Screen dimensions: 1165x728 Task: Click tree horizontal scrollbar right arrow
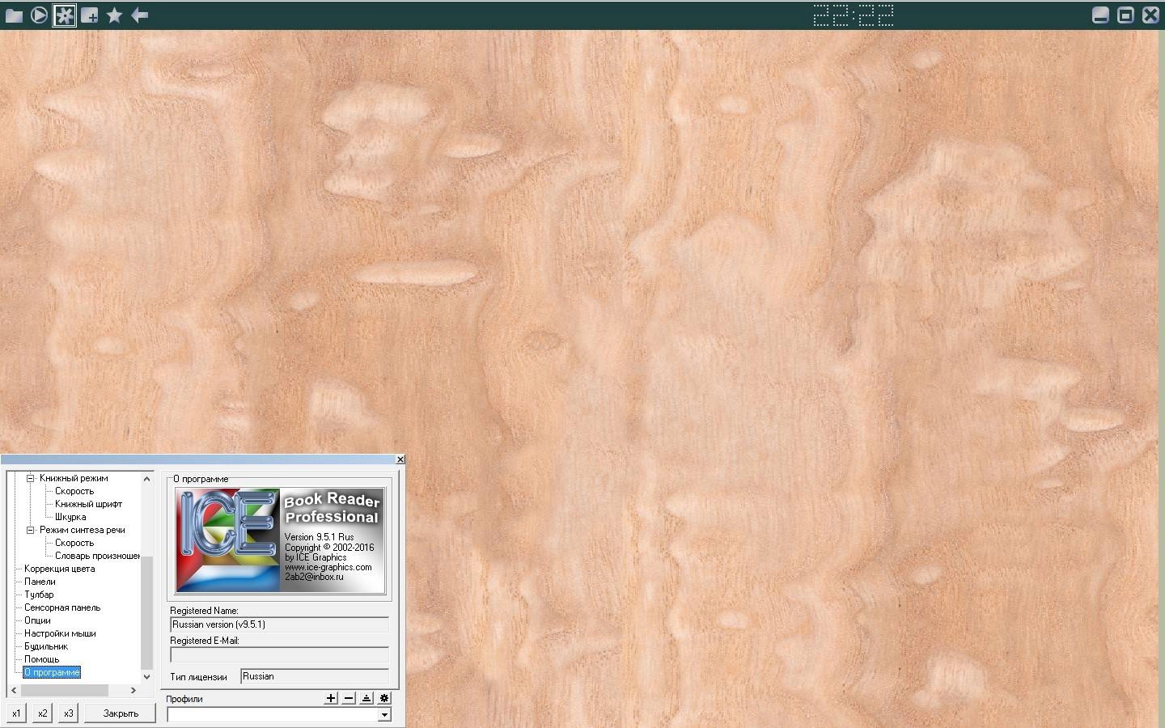tap(133, 690)
